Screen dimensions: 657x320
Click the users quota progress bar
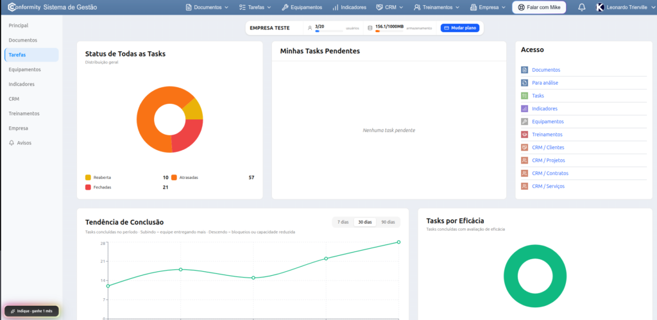[x=329, y=31]
